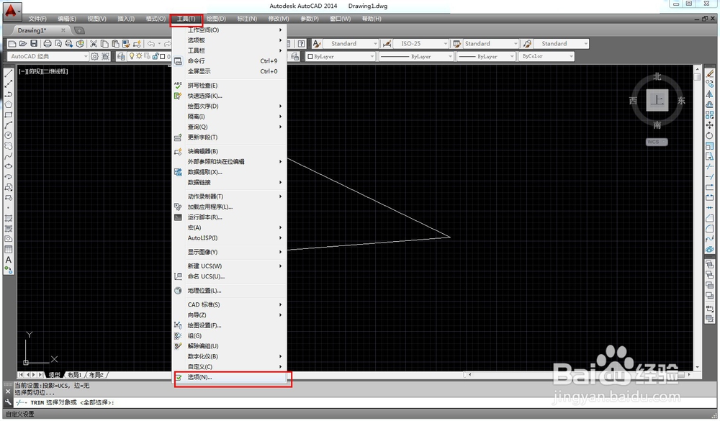Image resolution: width=720 pixels, height=421 pixels.
Task: Toggle layer 0 freeze sun icon
Action: pos(139,56)
